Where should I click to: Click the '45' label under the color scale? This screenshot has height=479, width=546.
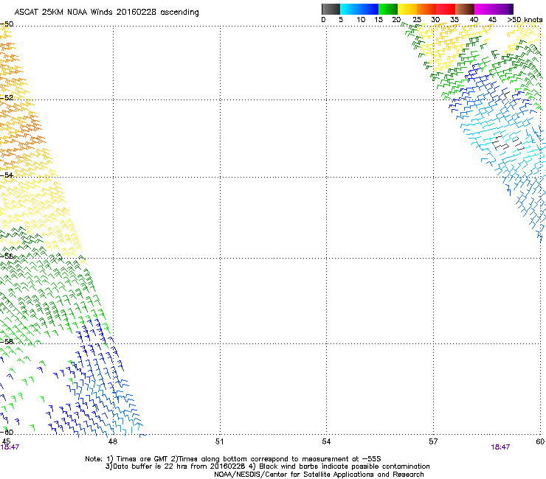pyautogui.click(x=492, y=20)
